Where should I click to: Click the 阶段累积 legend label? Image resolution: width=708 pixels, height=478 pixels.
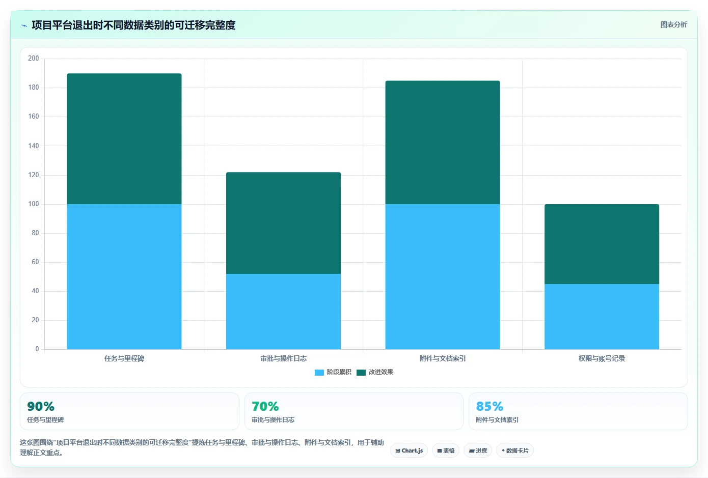339,372
